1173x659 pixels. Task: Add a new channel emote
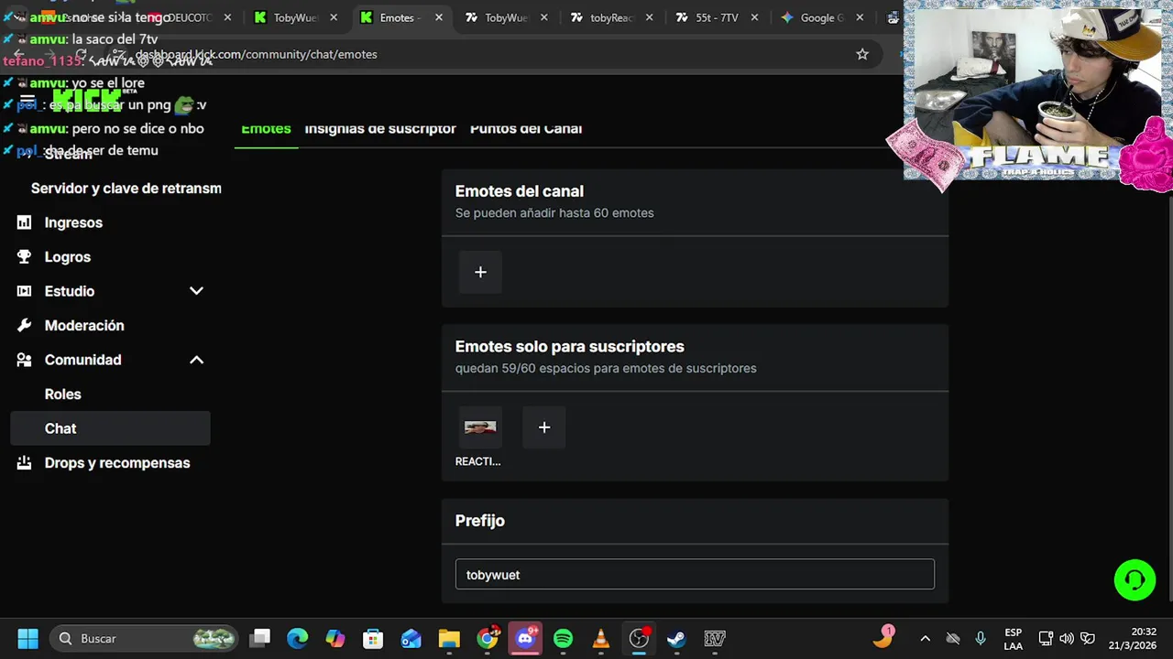(480, 272)
